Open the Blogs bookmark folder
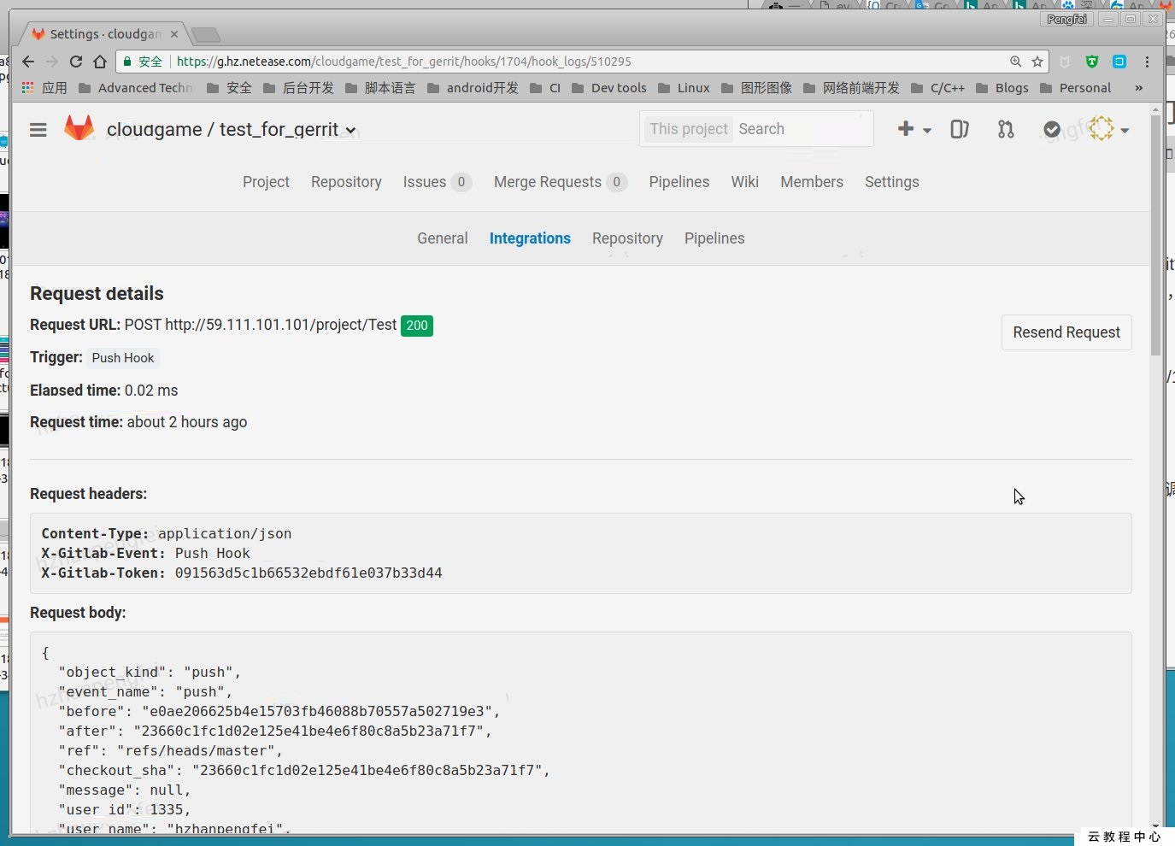 1002,88
